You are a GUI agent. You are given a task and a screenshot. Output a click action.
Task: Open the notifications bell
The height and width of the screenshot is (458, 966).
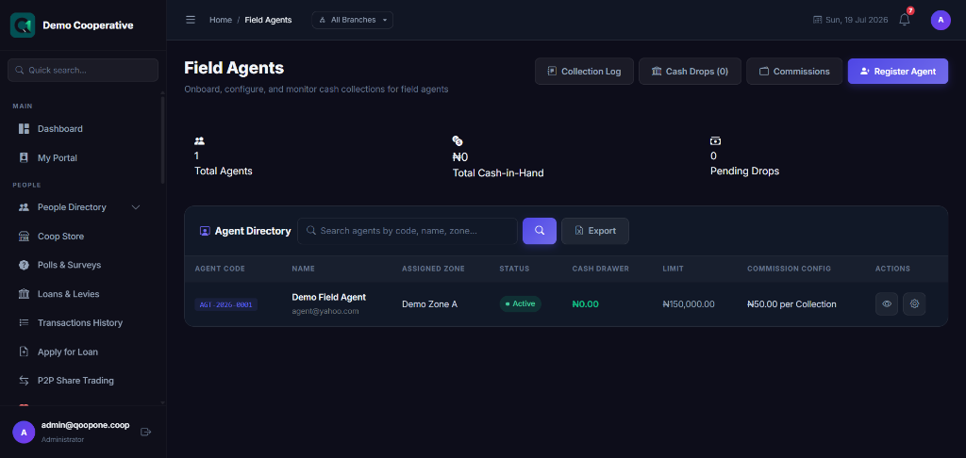[905, 20]
